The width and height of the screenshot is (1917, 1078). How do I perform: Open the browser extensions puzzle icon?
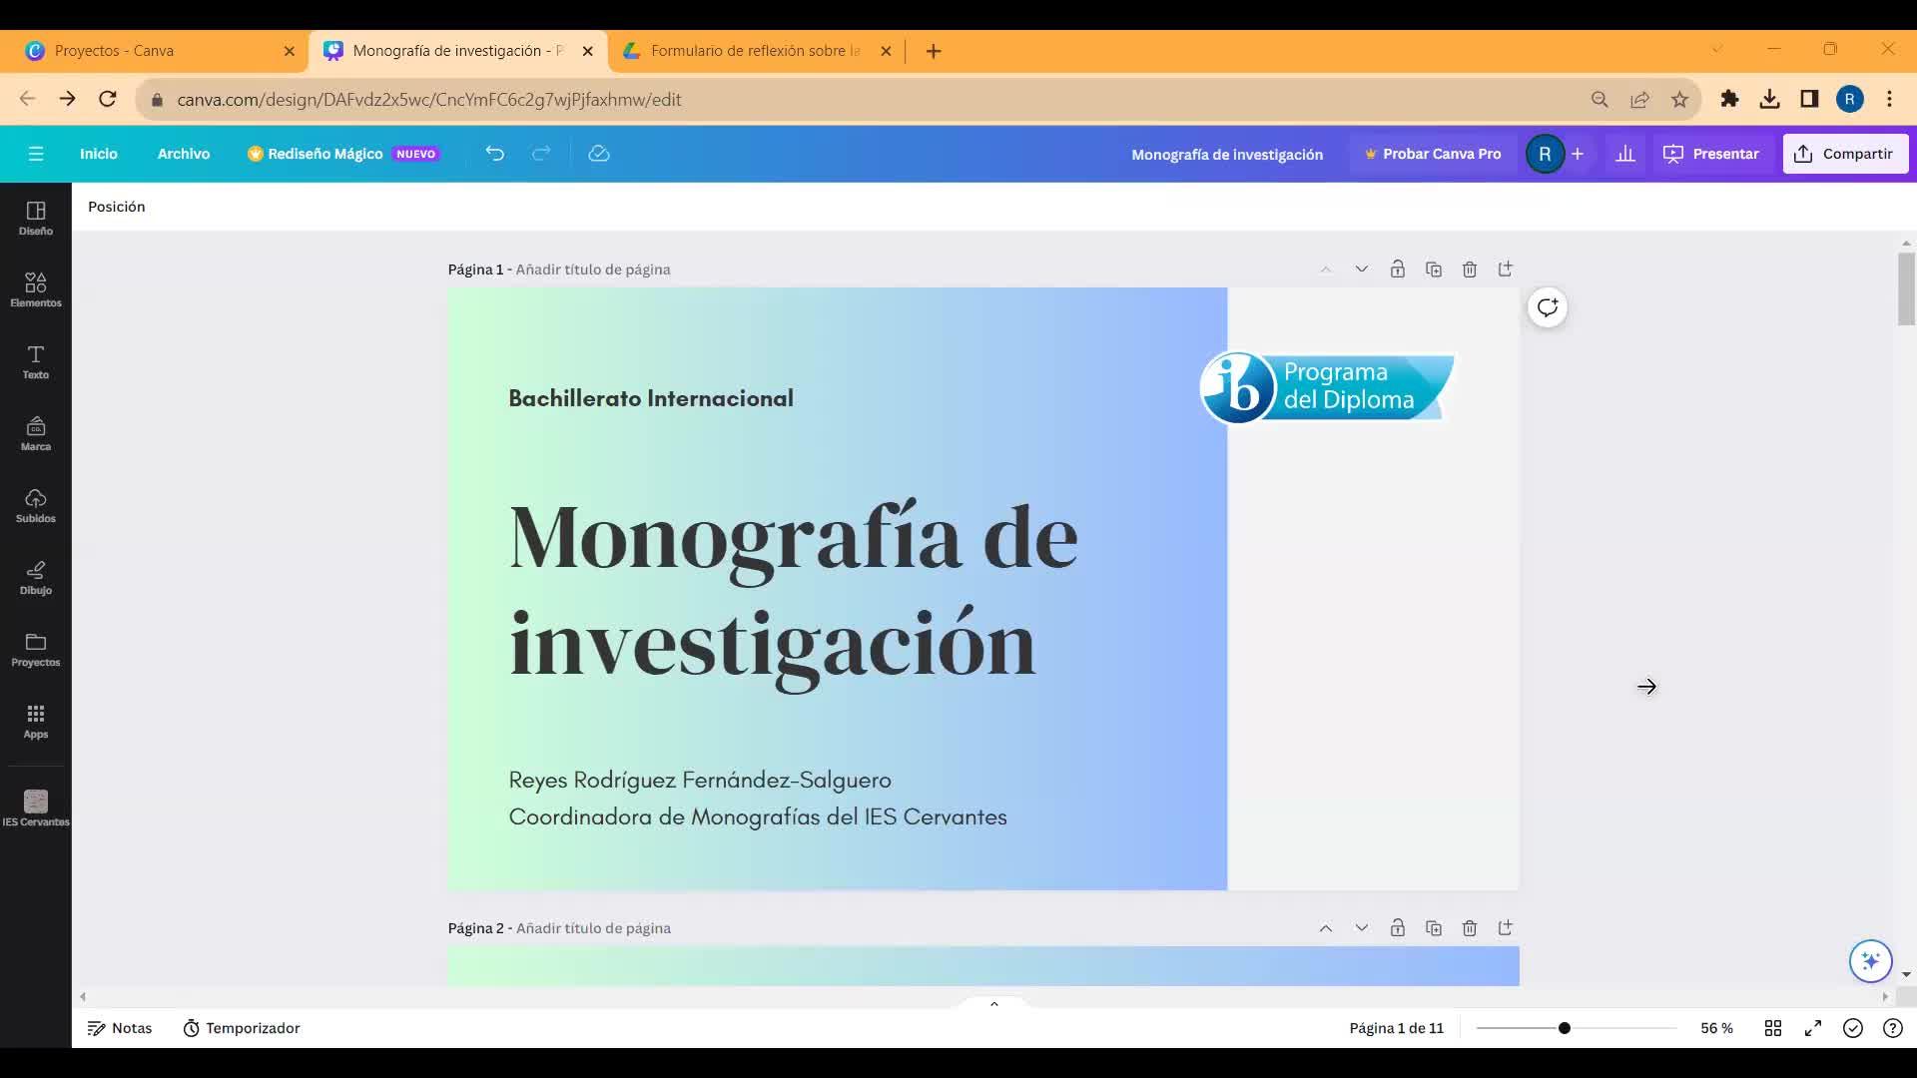pyautogui.click(x=1729, y=99)
